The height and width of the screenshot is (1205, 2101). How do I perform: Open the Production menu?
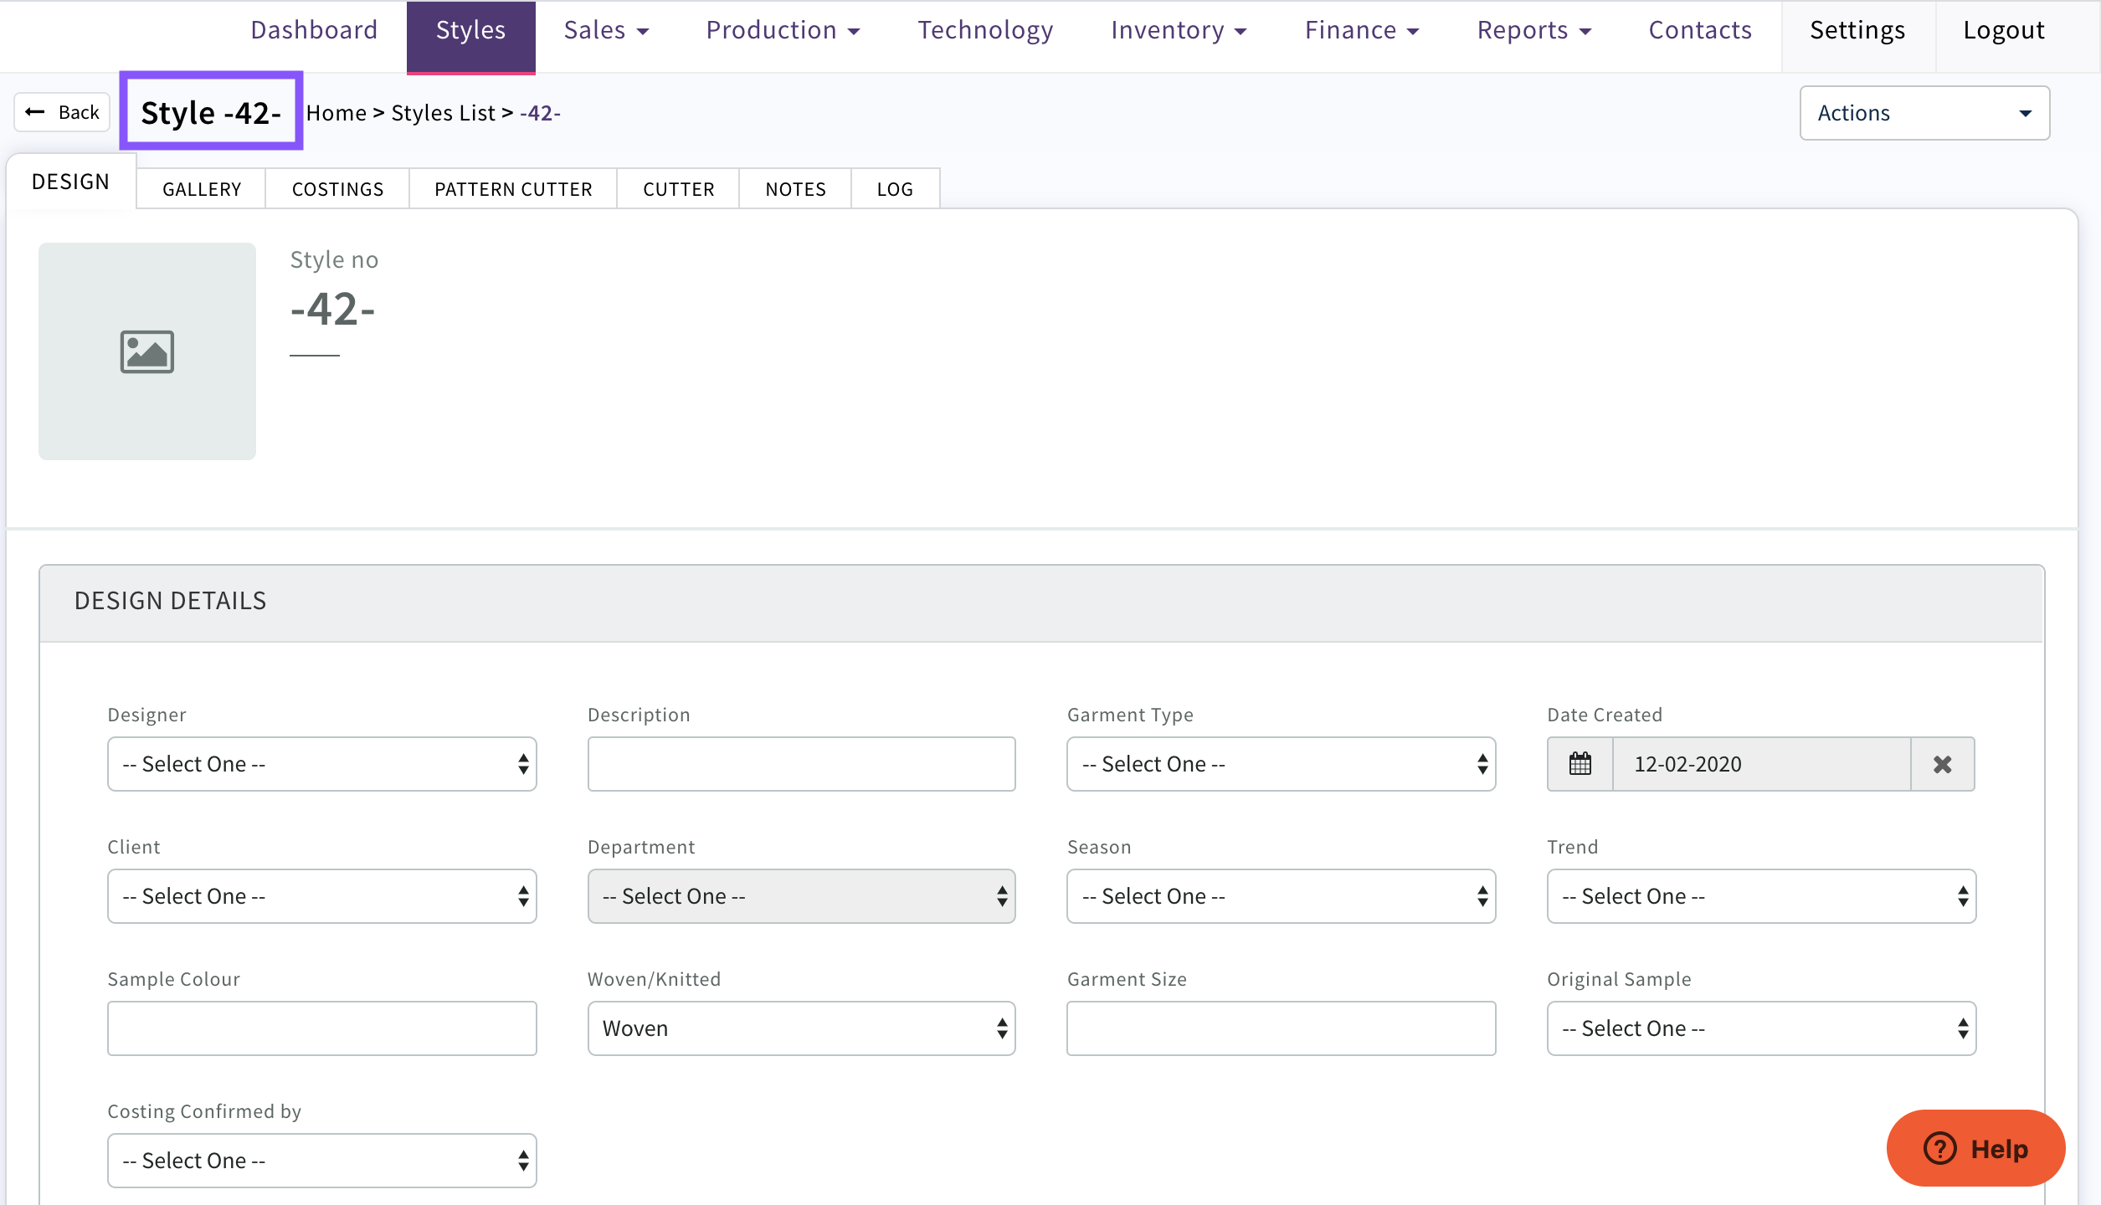783,30
